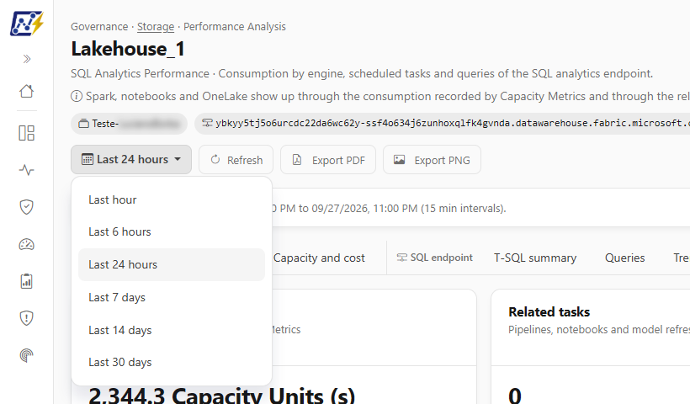Click the Storage breadcrumb link
Image resolution: width=690 pixels, height=404 pixels.
tap(156, 27)
